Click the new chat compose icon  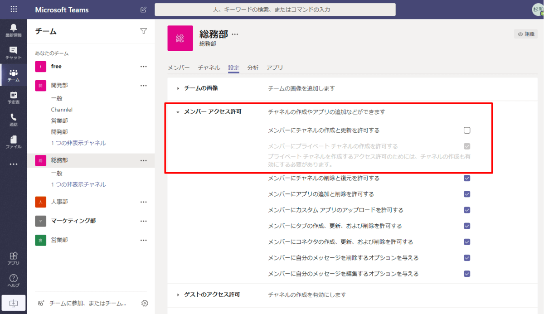tap(144, 10)
